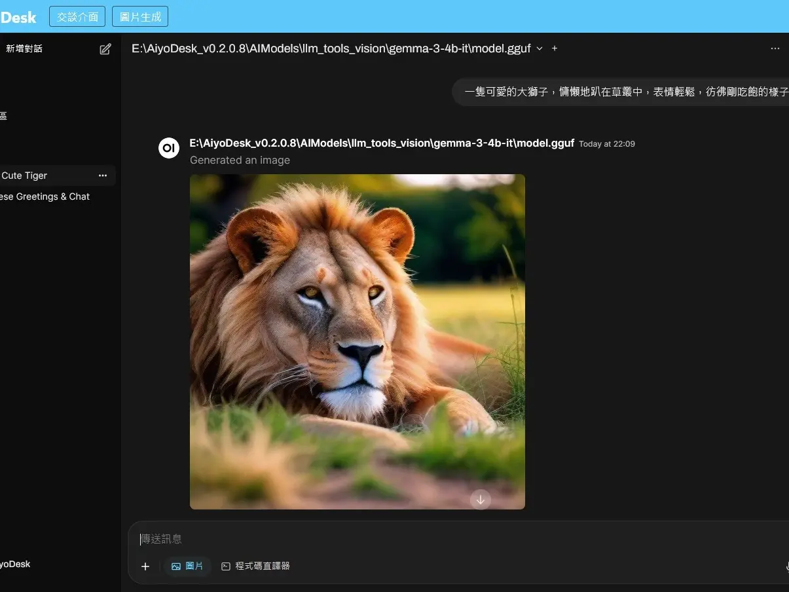Switch to the 圖片生成 tab

tap(140, 16)
